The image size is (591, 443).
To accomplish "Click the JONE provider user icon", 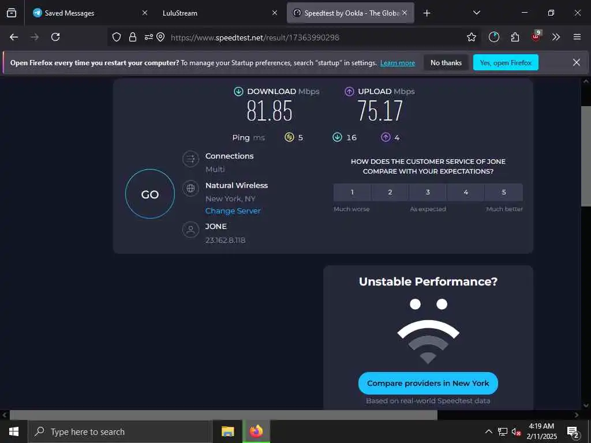I will 190,230.
